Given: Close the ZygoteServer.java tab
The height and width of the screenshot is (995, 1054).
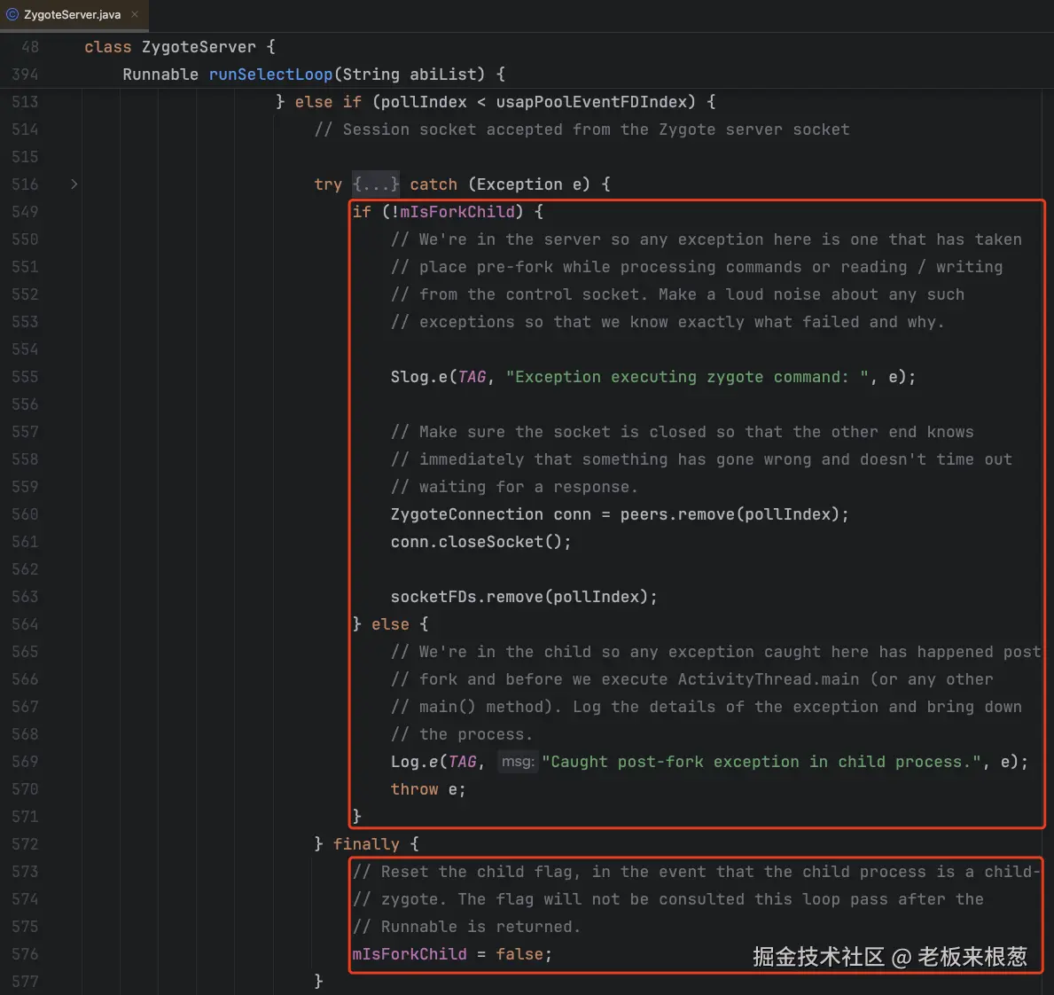Looking at the screenshot, I should (135, 14).
